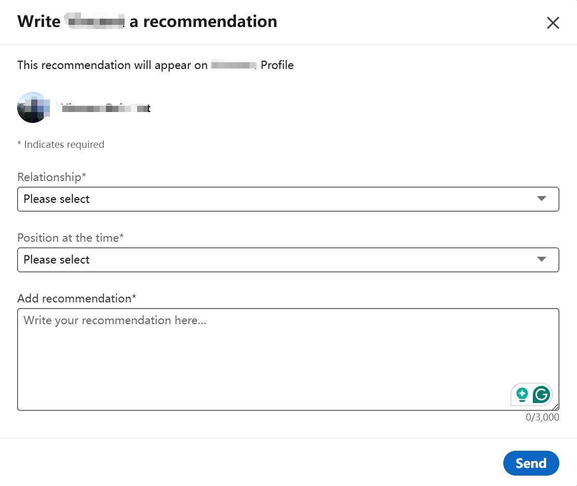Click the "* Indicates required" text

61,144
